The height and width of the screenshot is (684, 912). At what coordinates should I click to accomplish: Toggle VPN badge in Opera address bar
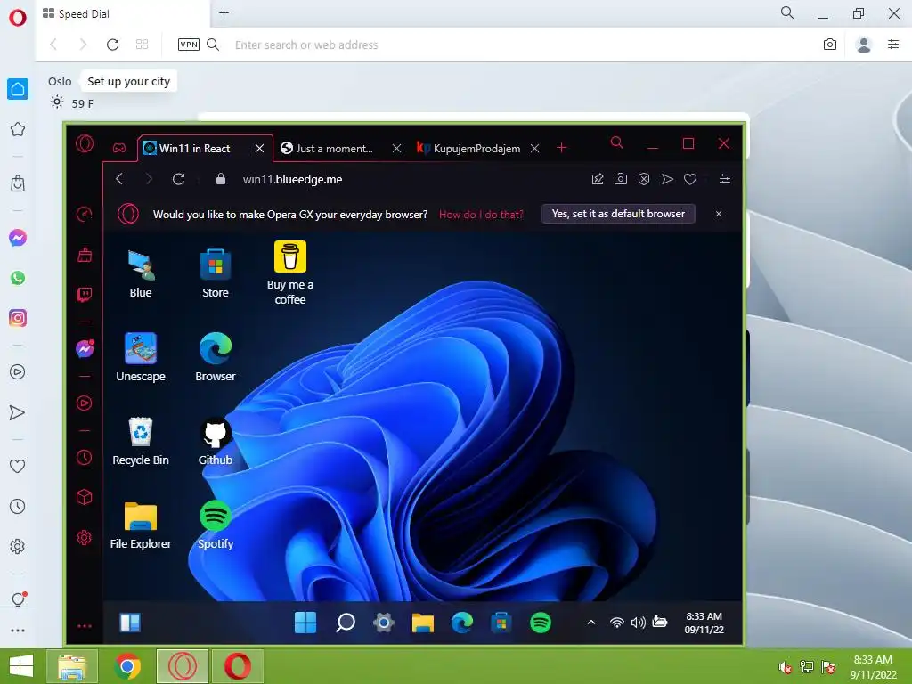point(189,45)
